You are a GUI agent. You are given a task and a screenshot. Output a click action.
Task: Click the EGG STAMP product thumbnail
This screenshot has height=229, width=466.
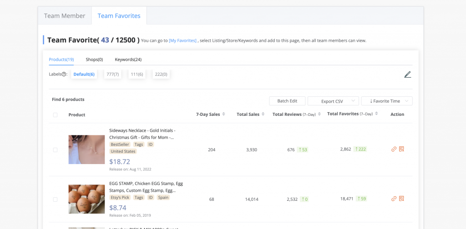pos(86,199)
